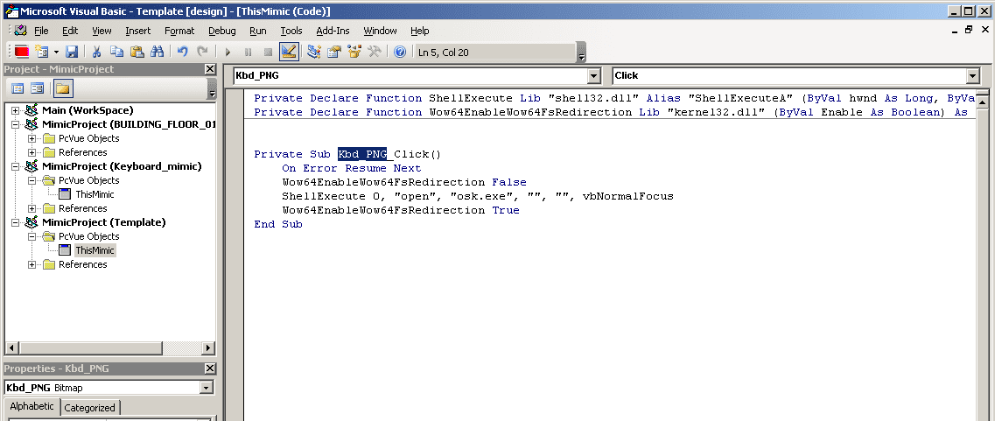Click the Save icon in toolbar
Viewport: 995px width, 421px height.
[72, 52]
